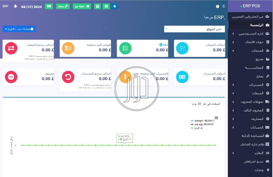Click the 04/27/2024 date in the top bar
The image size is (273, 177).
[32, 7]
